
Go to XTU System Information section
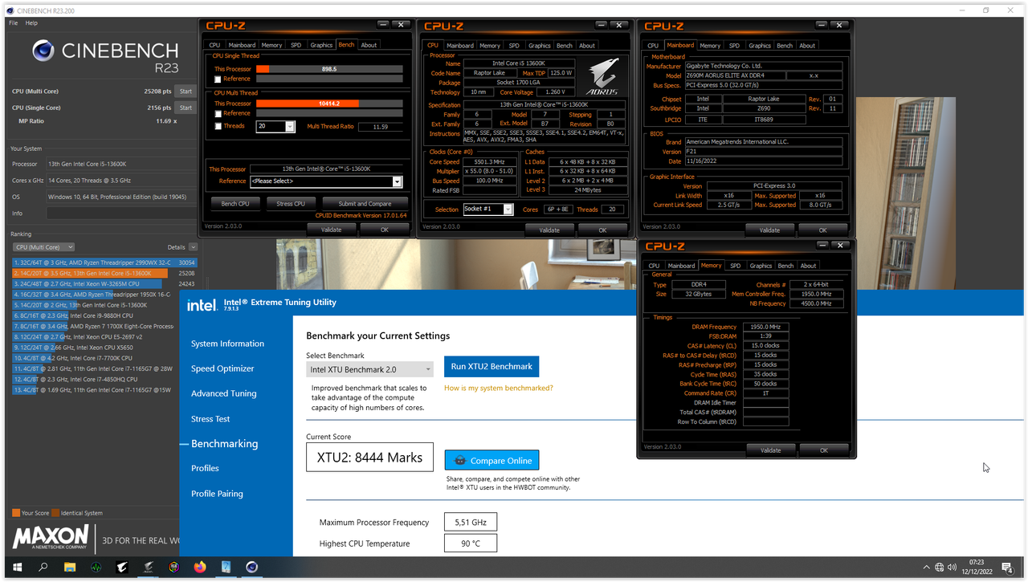(x=227, y=344)
